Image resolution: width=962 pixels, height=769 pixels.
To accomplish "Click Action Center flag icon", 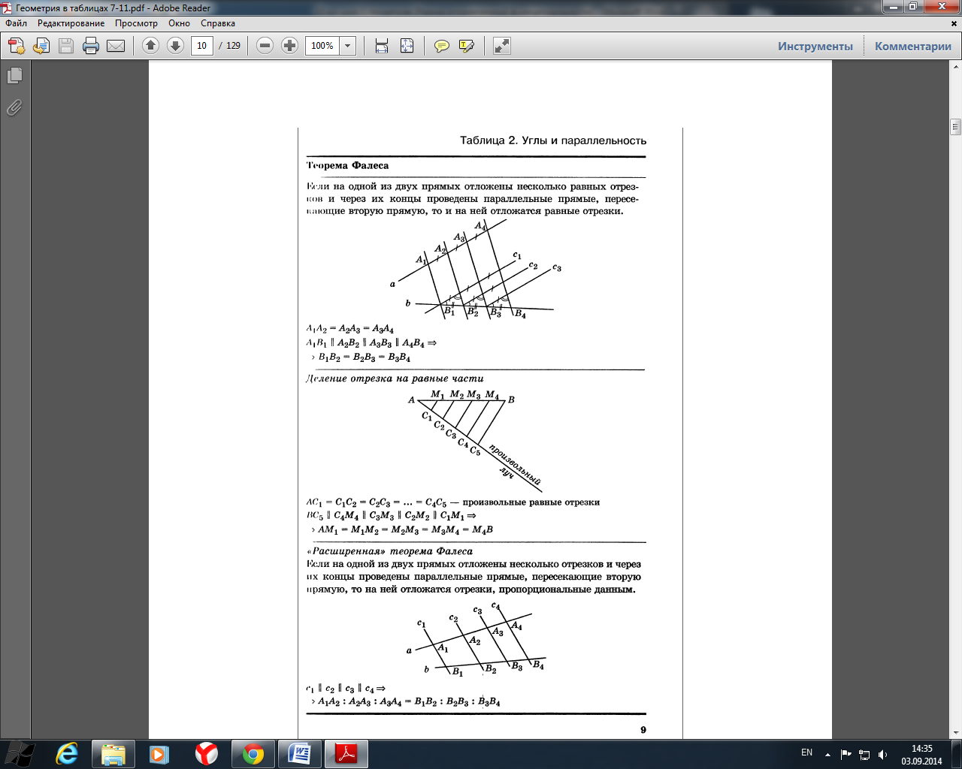I will tap(846, 754).
